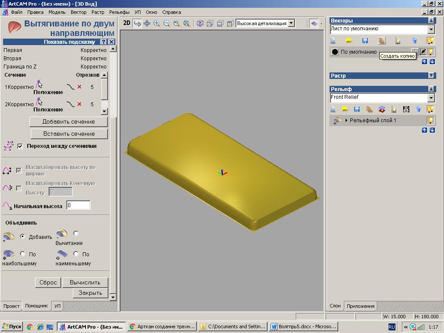This screenshot has width=444, height=333.
Task: Move relief layer down with the arrow icon
Action: coord(432,130)
